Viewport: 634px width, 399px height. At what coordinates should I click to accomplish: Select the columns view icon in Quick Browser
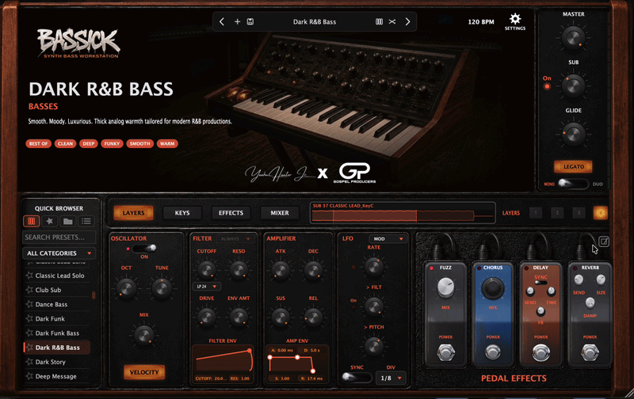pos(32,221)
